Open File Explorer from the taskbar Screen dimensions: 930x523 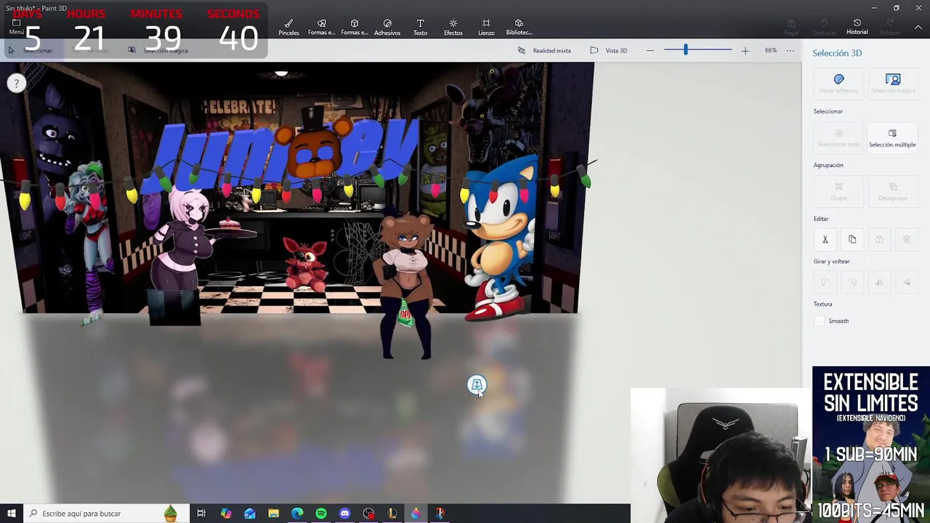(x=273, y=514)
